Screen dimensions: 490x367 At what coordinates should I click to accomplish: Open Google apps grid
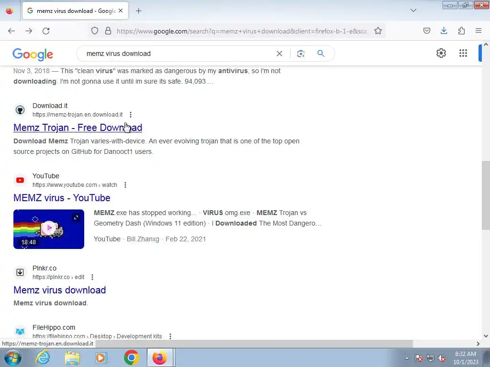click(463, 54)
